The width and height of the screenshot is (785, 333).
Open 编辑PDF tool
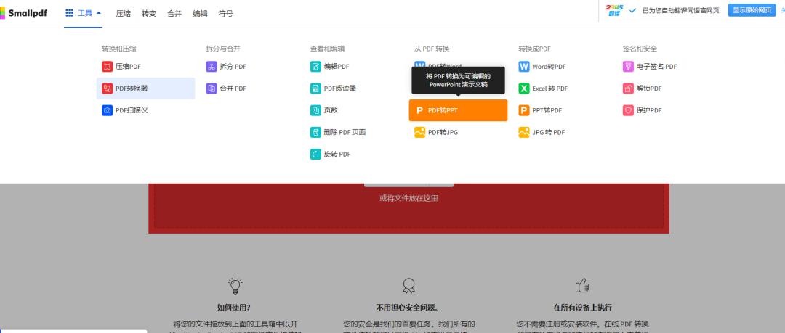coord(337,67)
